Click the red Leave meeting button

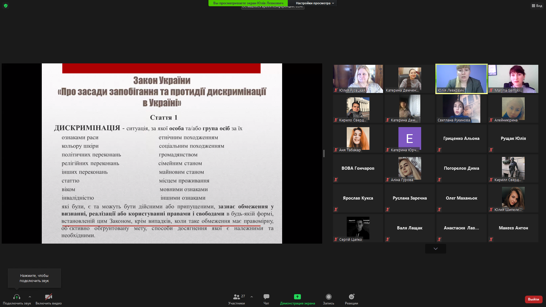pyautogui.click(x=533, y=299)
